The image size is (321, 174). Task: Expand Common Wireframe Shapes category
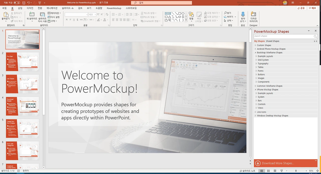coord(255,86)
